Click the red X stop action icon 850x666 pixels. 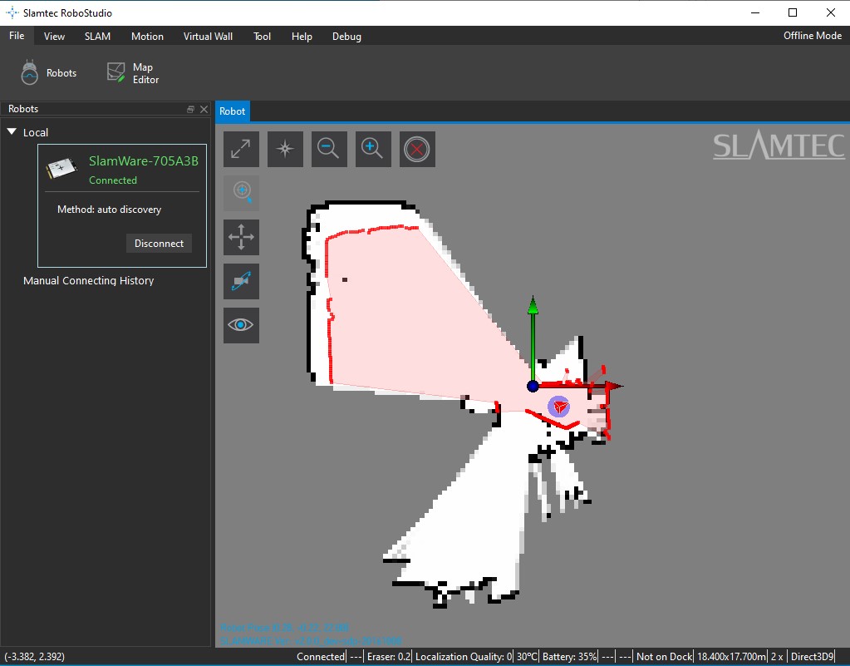(417, 149)
